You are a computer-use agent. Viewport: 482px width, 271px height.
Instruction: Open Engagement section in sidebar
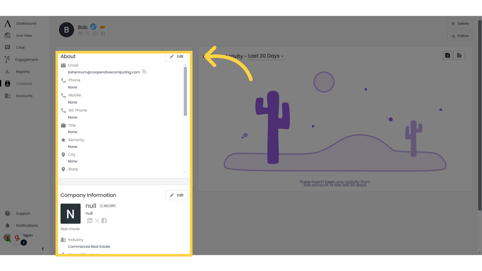[26, 59]
